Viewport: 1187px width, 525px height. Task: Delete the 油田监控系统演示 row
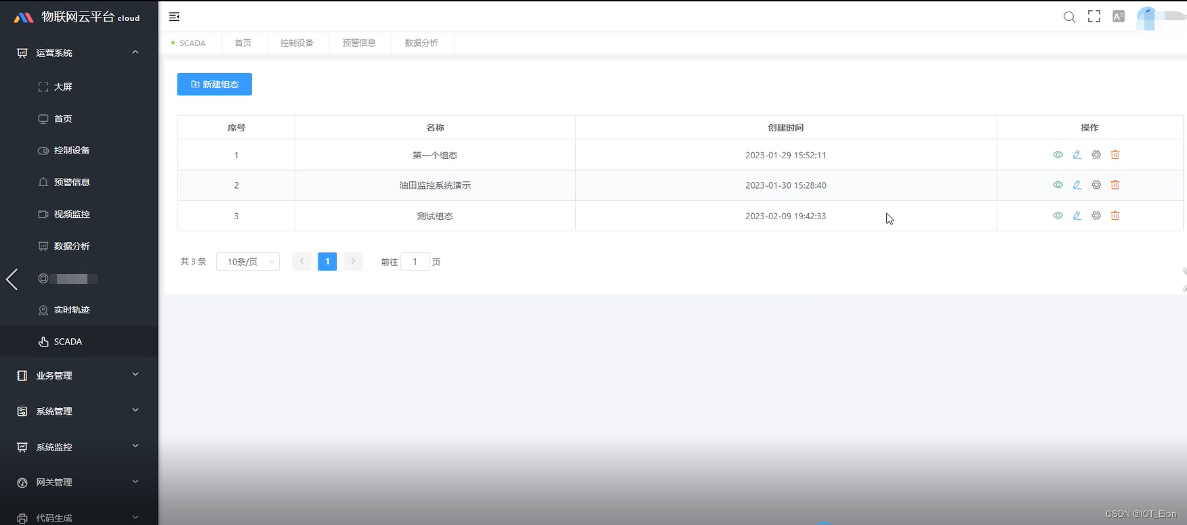point(1115,185)
